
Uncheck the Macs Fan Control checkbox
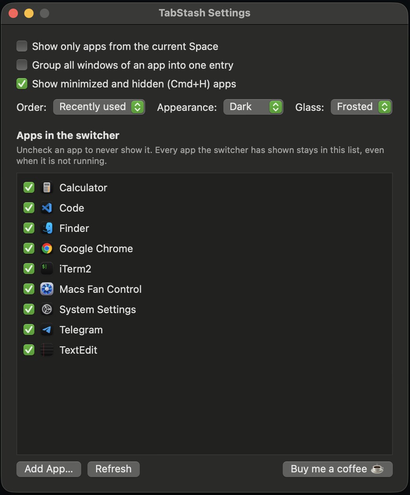29,289
